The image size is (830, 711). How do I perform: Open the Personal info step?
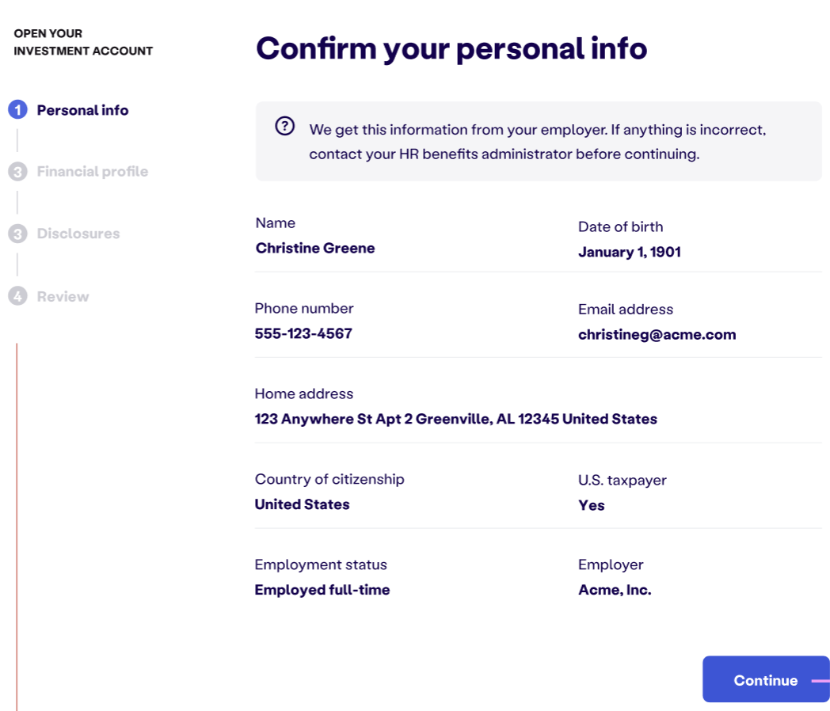click(82, 110)
